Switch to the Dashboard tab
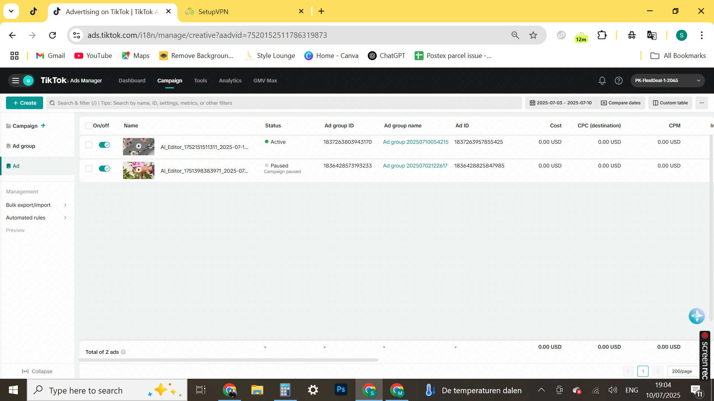 132,81
